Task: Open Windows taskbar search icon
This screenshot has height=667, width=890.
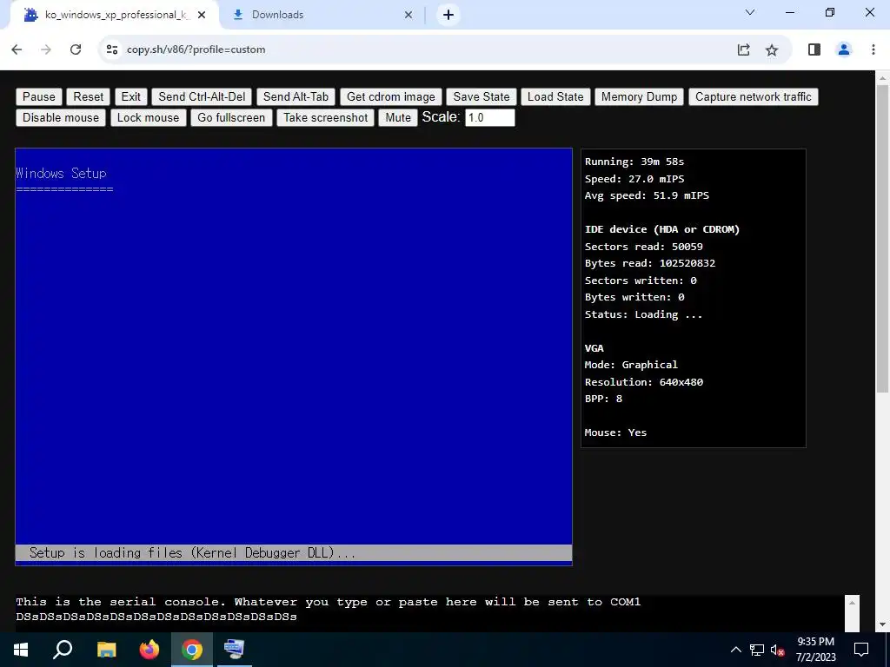Action: pos(63,650)
